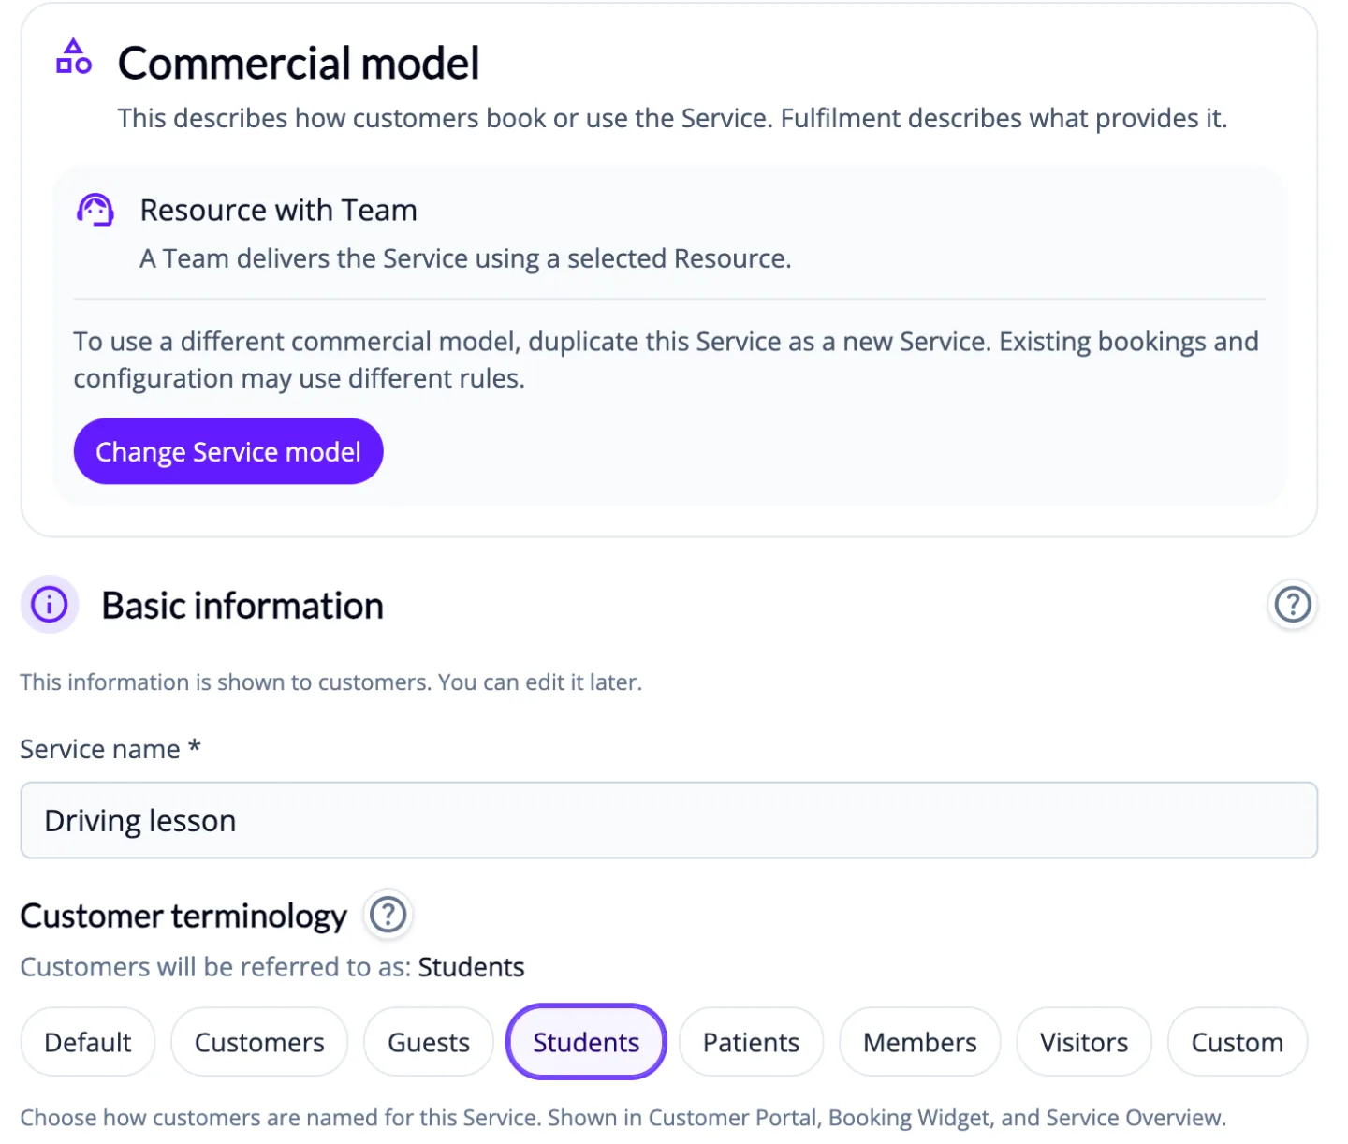Select the Custom terminology option

[x=1238, y=1042]
